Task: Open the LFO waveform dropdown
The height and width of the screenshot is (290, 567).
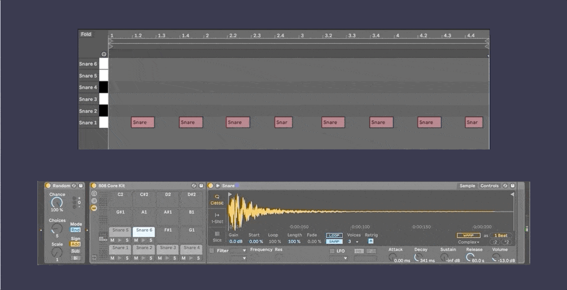Action: point(338,258)
